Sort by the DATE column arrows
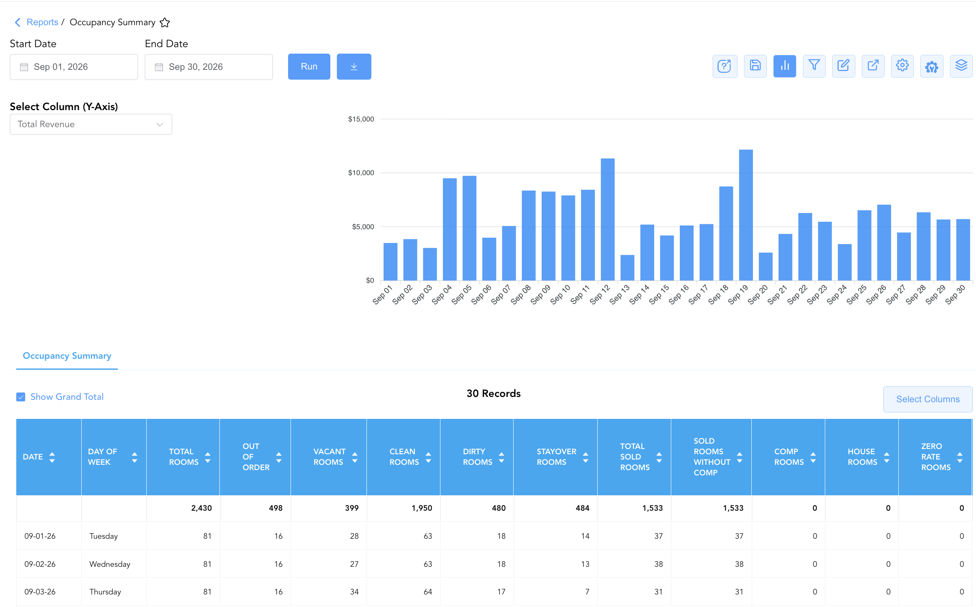 tap(52, 457)
